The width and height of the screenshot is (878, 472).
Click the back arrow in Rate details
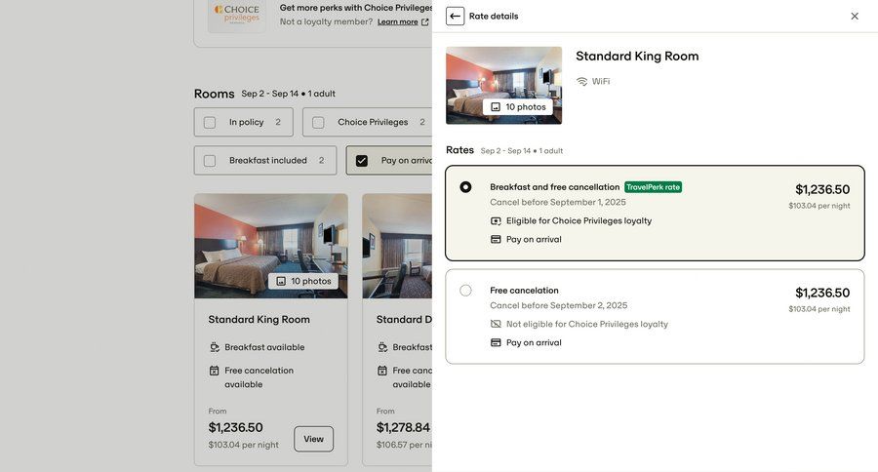(x=455, y=16)
